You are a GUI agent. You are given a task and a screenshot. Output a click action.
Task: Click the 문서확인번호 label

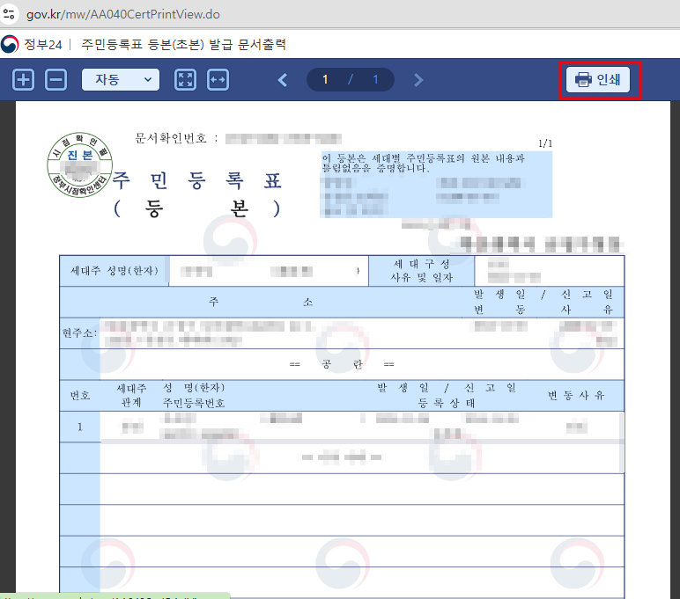pos(171,138)
